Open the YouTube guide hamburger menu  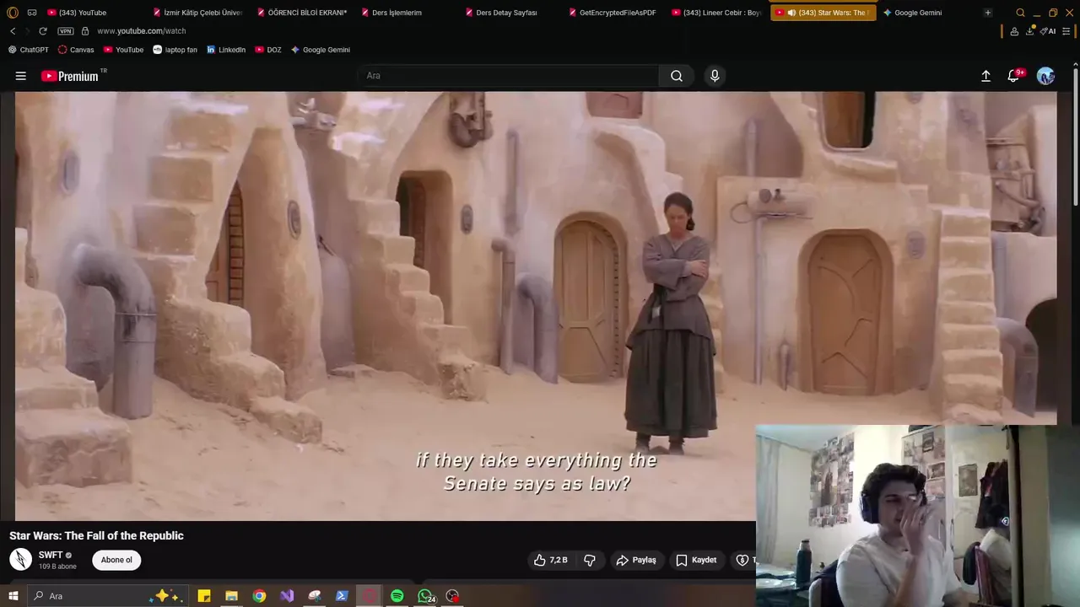coord(21,76)
